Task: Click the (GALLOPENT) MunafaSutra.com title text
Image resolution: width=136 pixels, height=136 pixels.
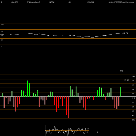Action: (x=121, y=2)
